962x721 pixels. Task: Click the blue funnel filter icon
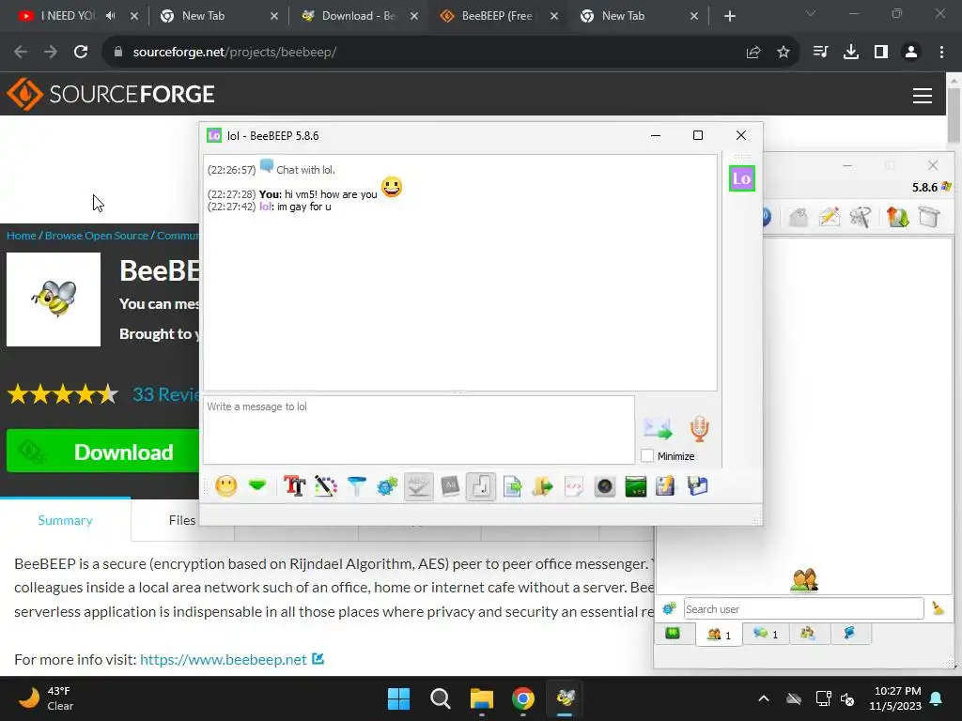(x=356, y=487)
